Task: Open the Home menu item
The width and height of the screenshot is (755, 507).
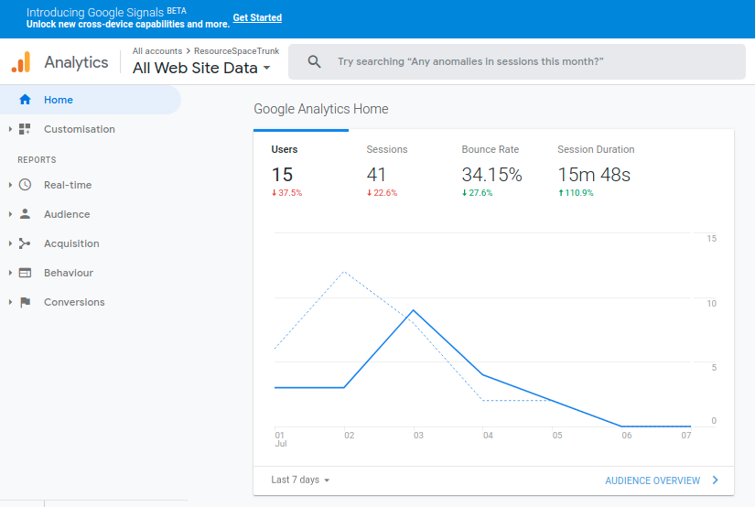Action: pos(91,100)
